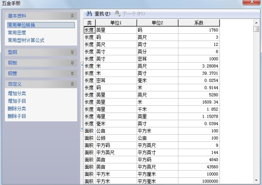Click coefficient cell 144

tap(199, 152)
